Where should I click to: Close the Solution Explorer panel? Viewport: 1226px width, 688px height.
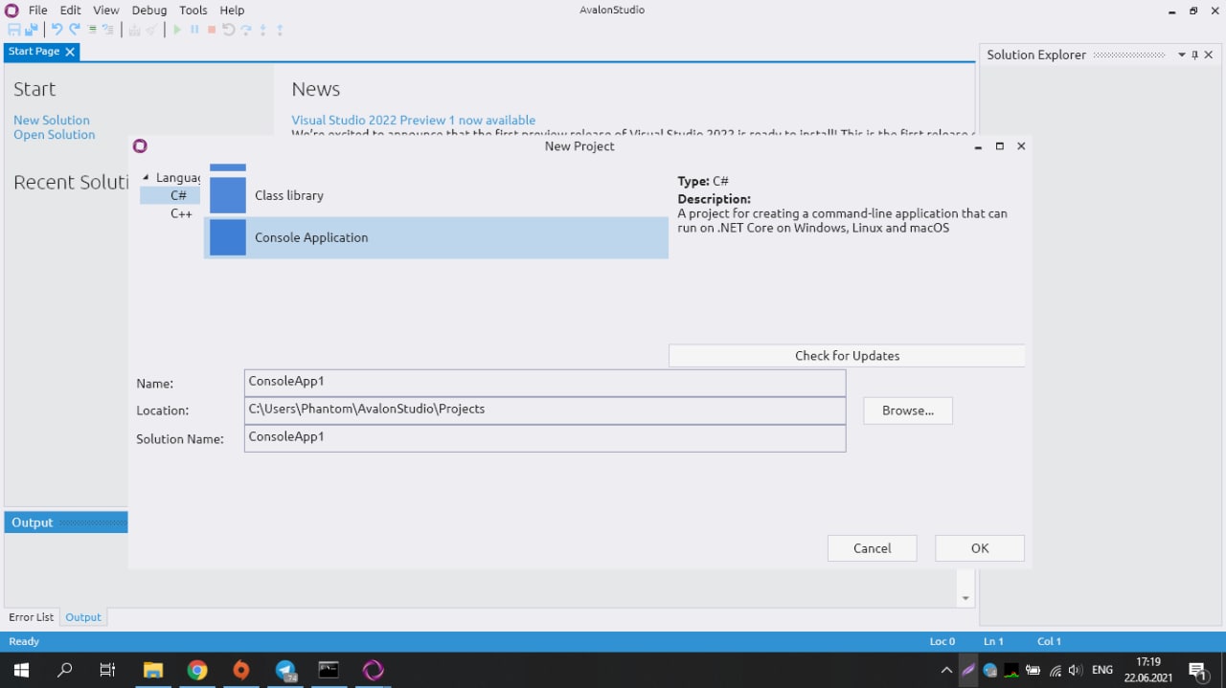tap(1209, 55)
